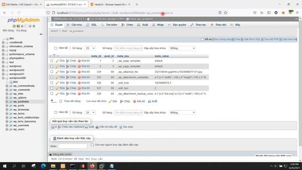Expand wp_users table tree node

click(7, 129)
